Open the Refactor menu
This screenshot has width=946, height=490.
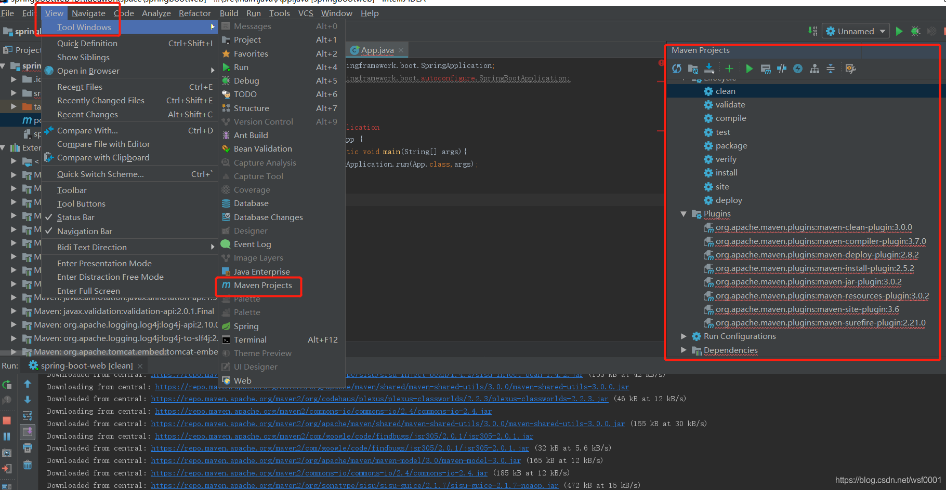pyautogui.click(x=194, y=13)
